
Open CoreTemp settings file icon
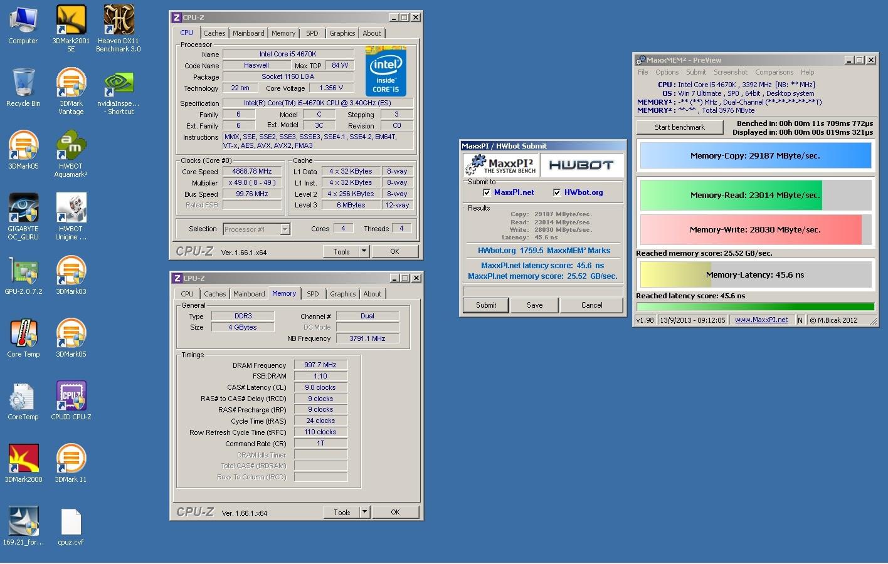point(23,395)
